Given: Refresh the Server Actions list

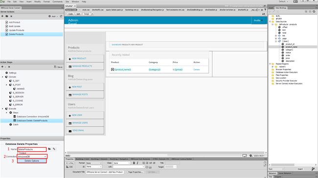Looking at the screenshot, I should tap(61, 16).
